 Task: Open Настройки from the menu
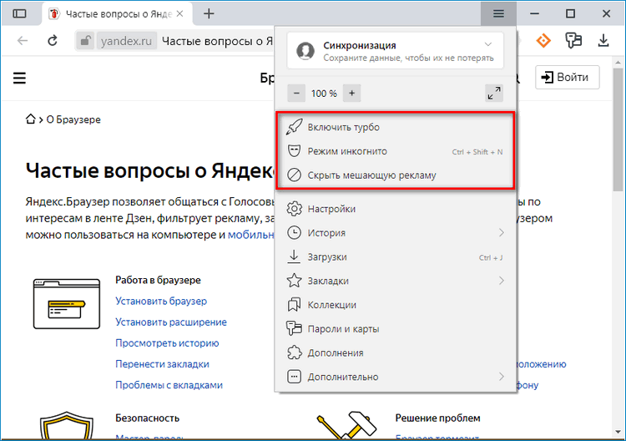(x=396, y=209)
